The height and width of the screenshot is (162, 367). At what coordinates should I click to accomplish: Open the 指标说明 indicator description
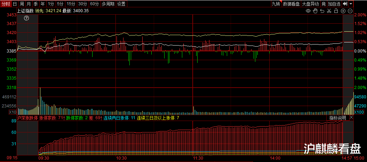tap(337, 118)
